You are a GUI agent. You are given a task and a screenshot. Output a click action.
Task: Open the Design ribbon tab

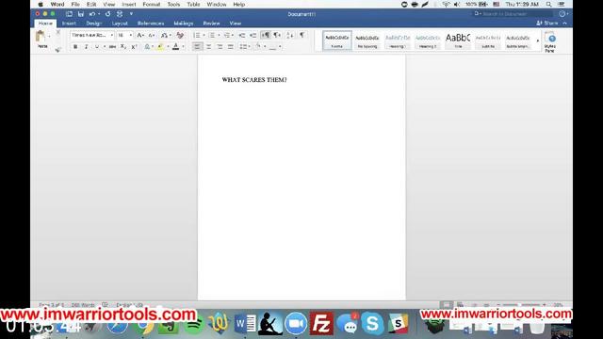point(93,24)
